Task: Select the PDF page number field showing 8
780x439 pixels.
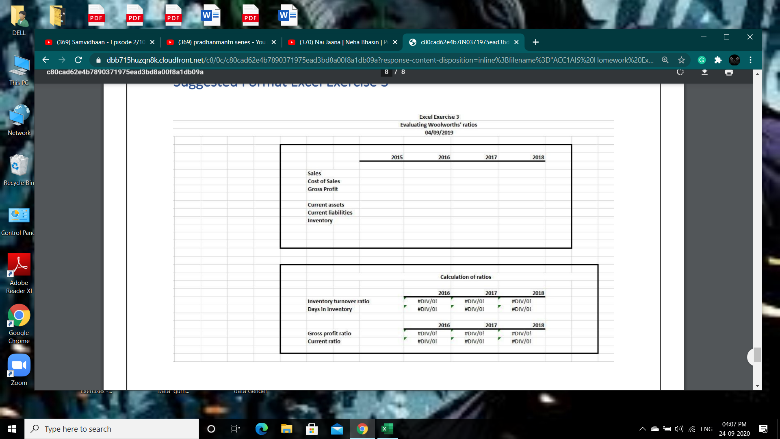Action: 386,72
